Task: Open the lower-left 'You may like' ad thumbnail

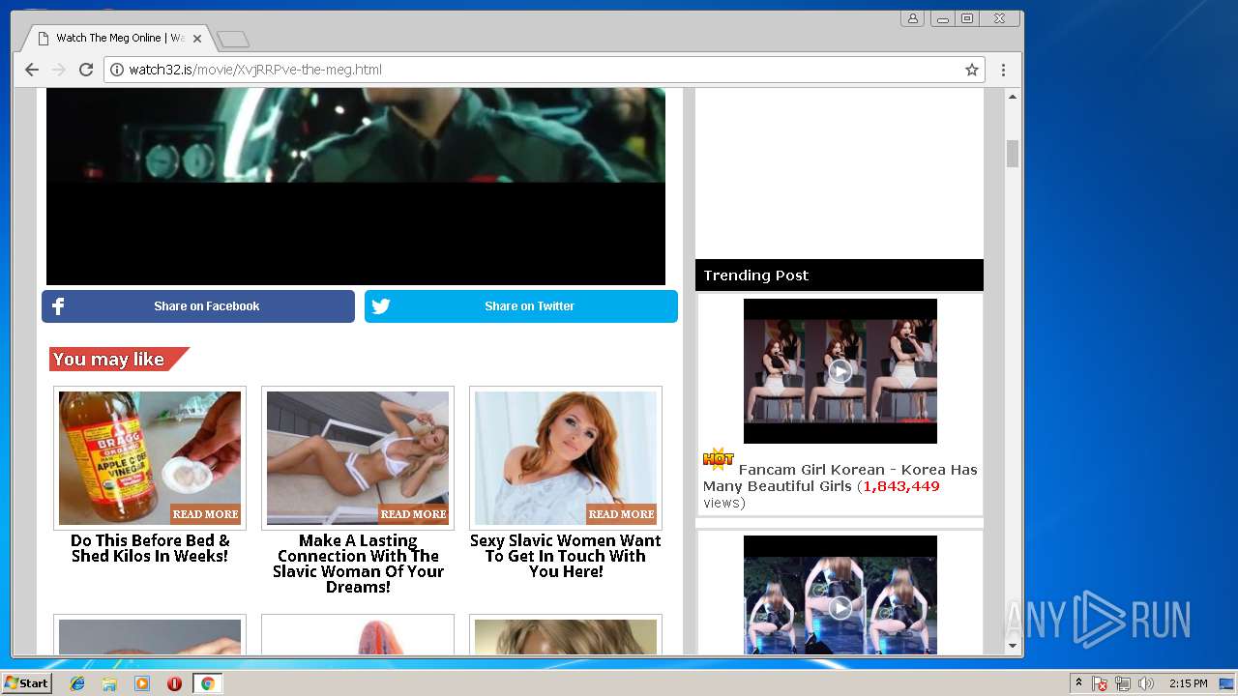Action: (150, 637)
